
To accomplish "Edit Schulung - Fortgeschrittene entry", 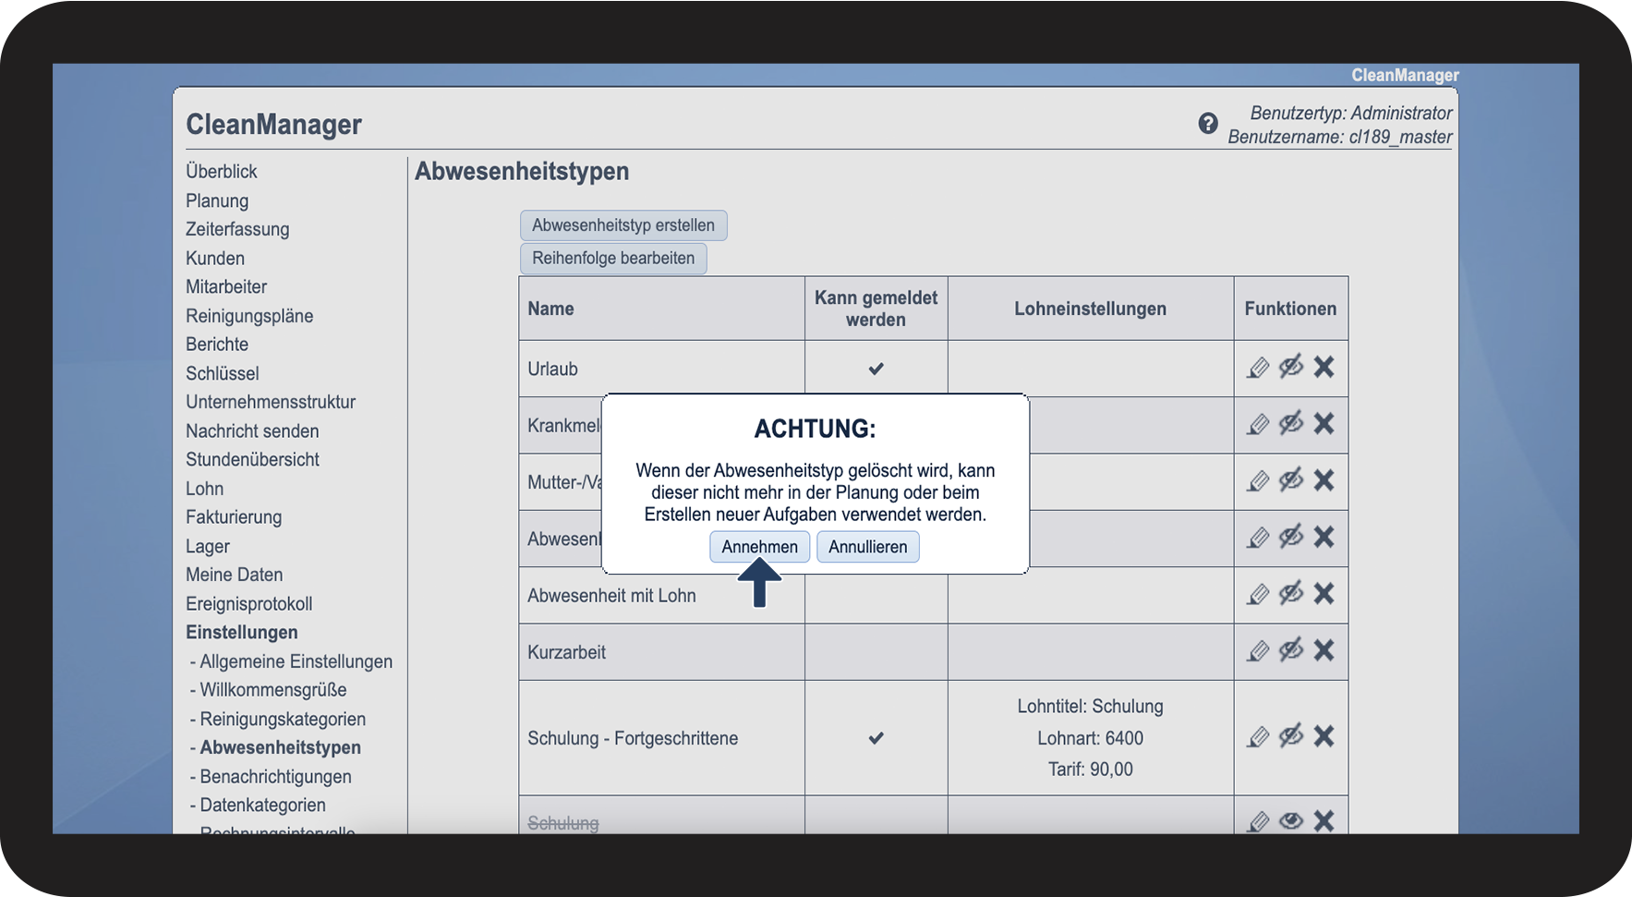I will (x=1258, y=736).
